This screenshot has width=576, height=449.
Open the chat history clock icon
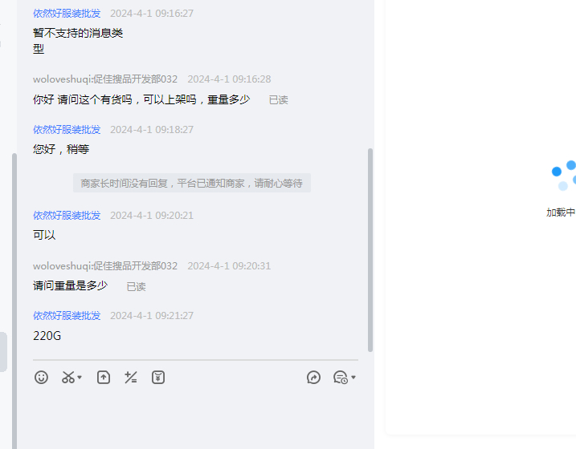click(341, 377)
